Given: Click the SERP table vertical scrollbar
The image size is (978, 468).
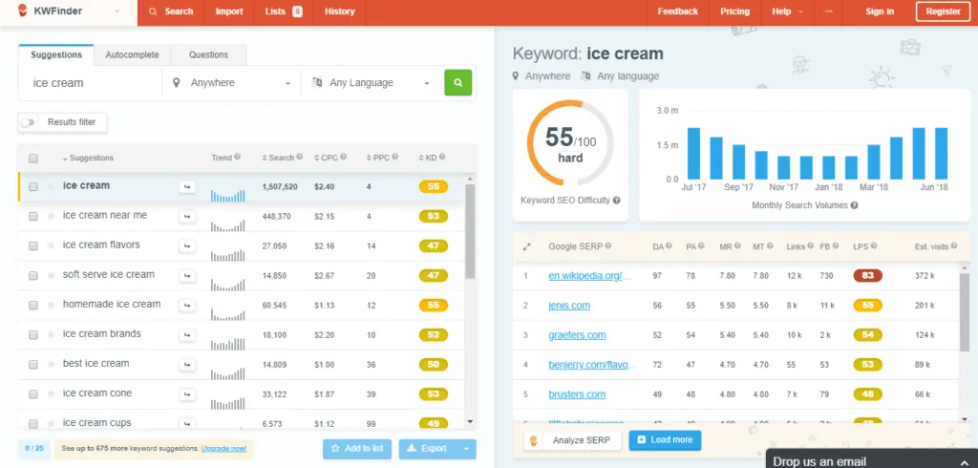Looking at the screenshot, I should [965, 312].
